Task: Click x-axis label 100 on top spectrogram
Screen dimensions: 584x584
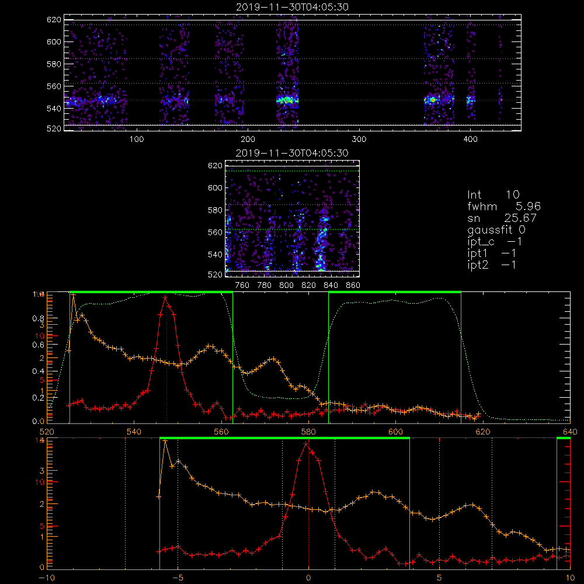Action: (137, 140)
